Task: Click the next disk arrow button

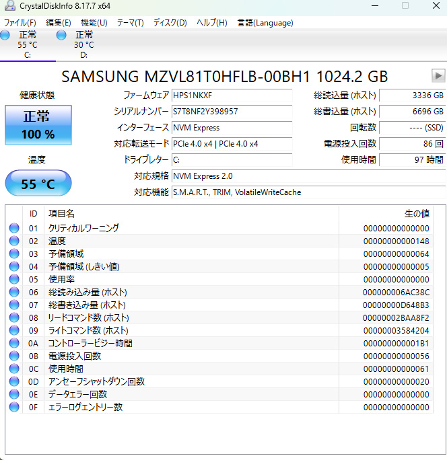Action: 438,76
